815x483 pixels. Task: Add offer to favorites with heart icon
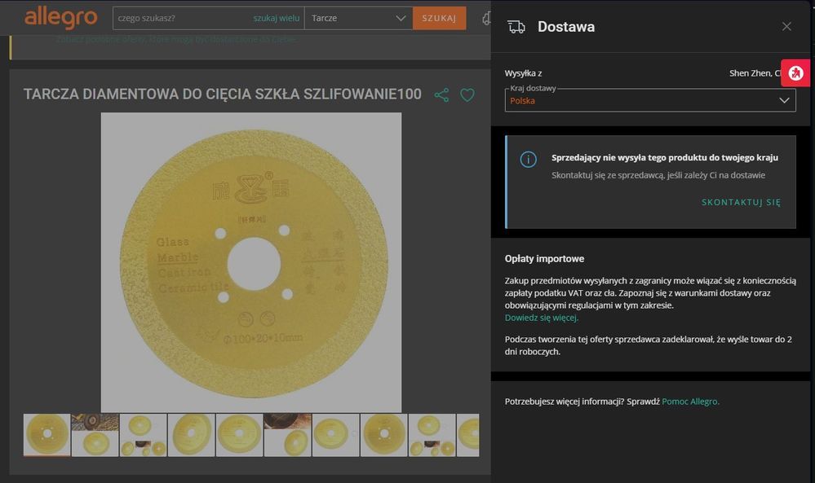coord(467,95)
